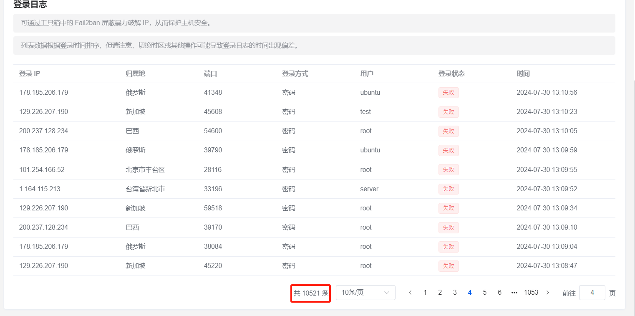Jump to page 5
Image resolution: width=635 pixels, height=316 pixels.
(x=484, y=293)
